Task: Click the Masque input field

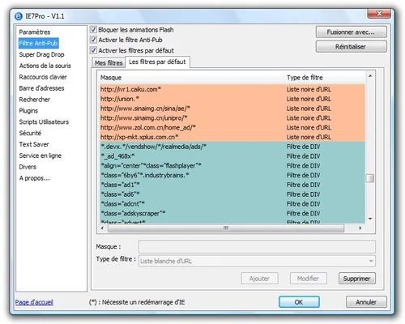Action: pyautogui.click(x=257, y=247)
